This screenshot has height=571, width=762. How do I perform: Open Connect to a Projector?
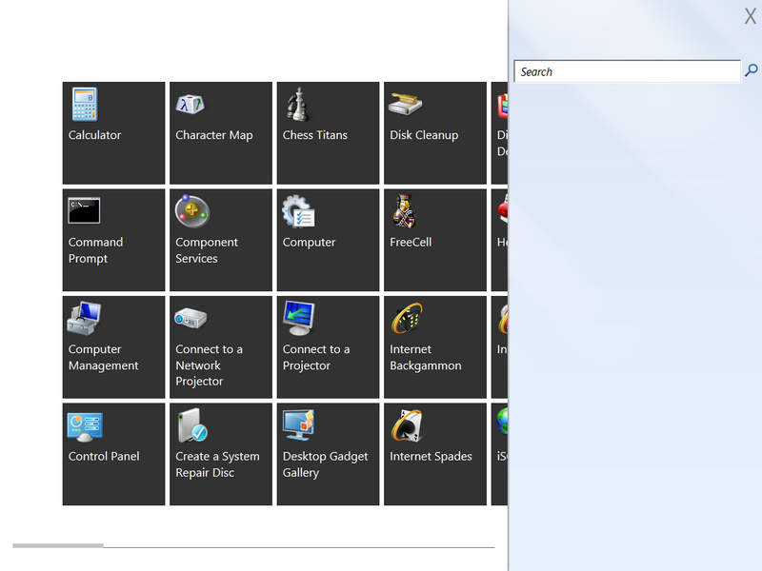328,347
